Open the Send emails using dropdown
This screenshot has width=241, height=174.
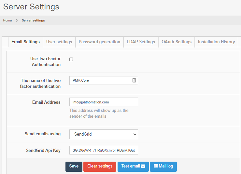click(x=104, y=134)
